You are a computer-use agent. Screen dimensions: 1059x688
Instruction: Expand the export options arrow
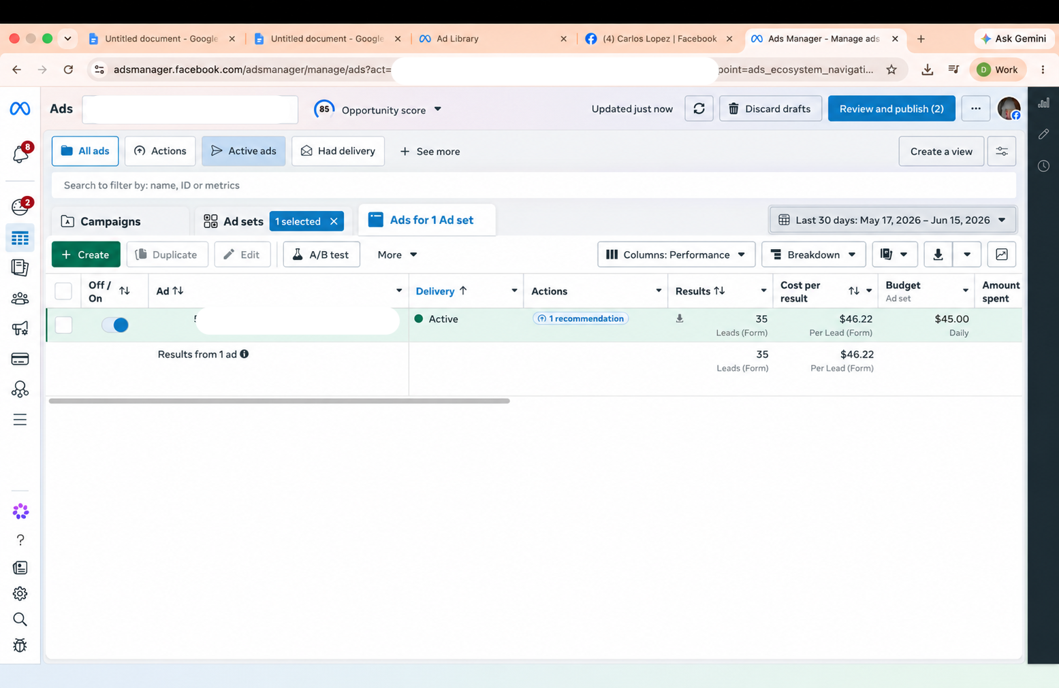(967, 255)
